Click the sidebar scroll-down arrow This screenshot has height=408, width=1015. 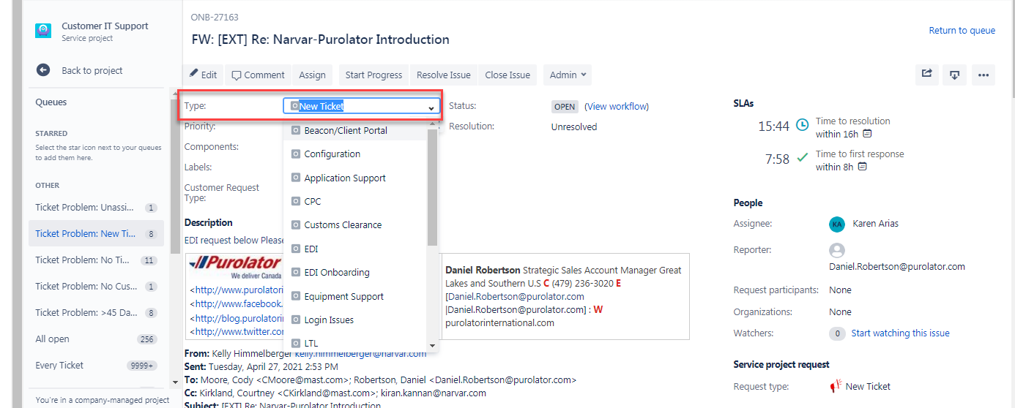pyautogui.click(x=175, y=382)
